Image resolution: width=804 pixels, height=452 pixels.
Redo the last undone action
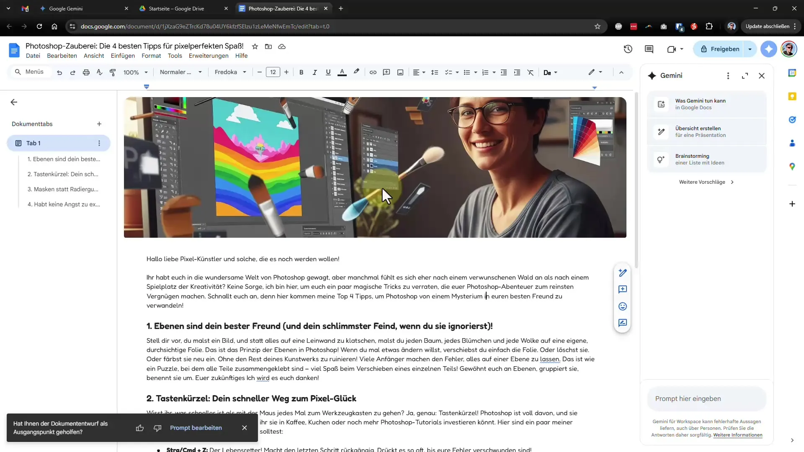[73, 72]
